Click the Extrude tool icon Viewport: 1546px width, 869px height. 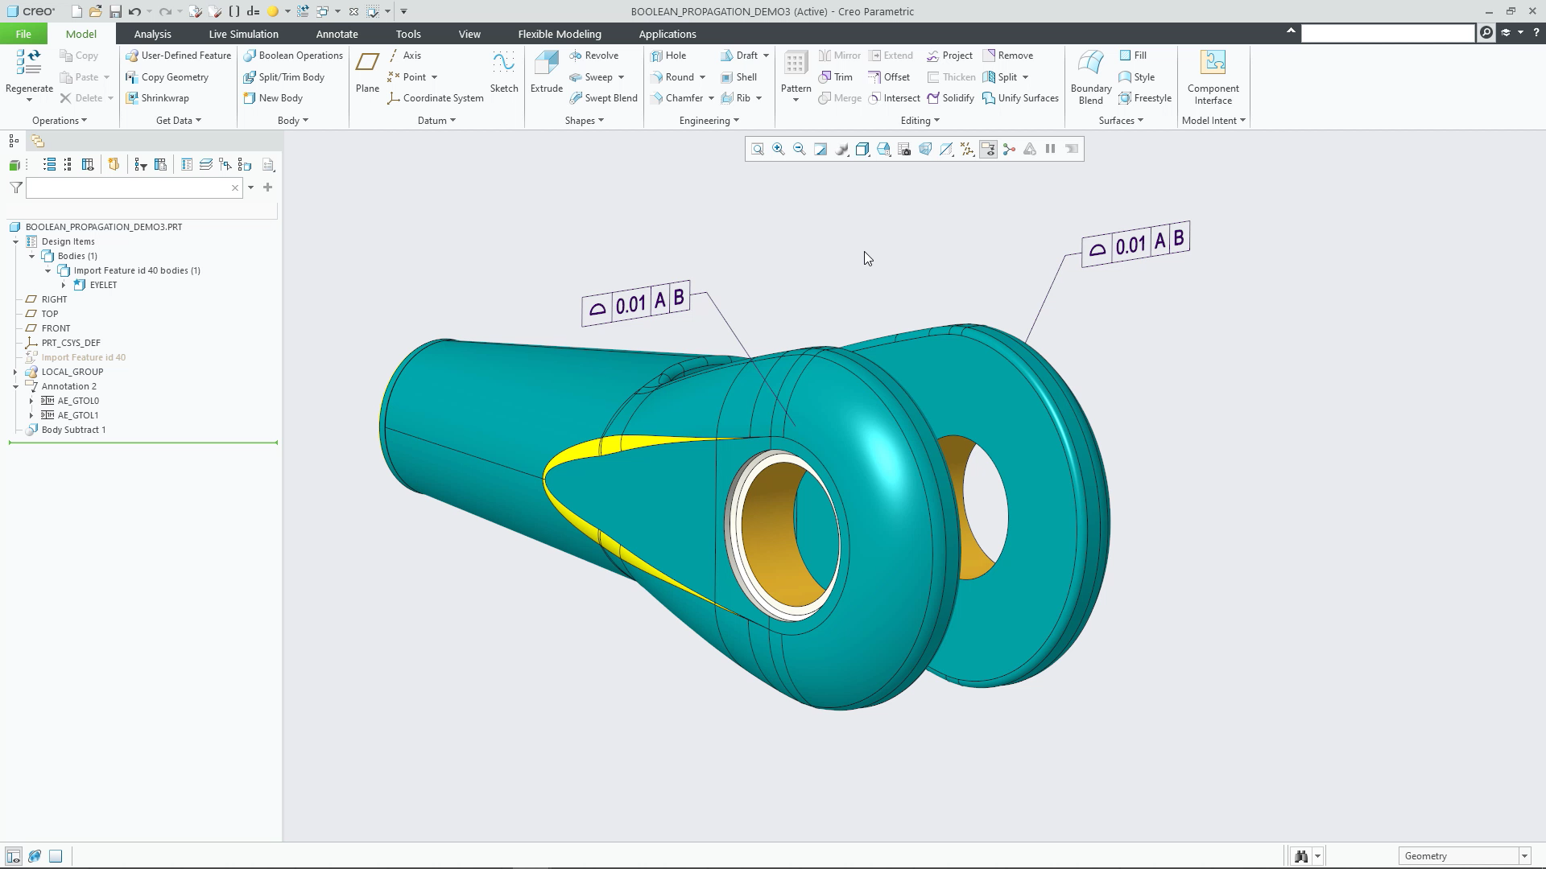click(x=546, y=63)
